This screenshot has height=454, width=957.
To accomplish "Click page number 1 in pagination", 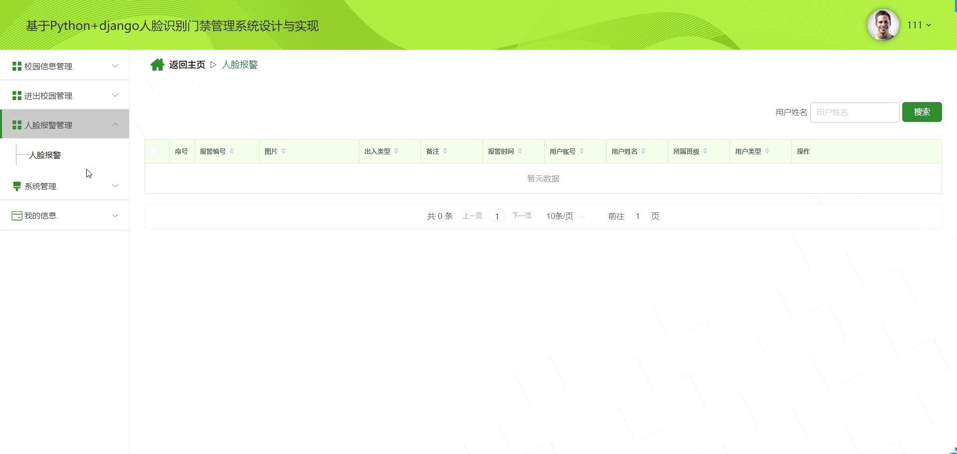I will [x=497, y=216].
